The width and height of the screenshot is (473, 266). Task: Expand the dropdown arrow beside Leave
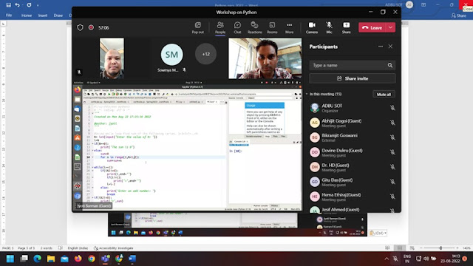tap(391, 27)
